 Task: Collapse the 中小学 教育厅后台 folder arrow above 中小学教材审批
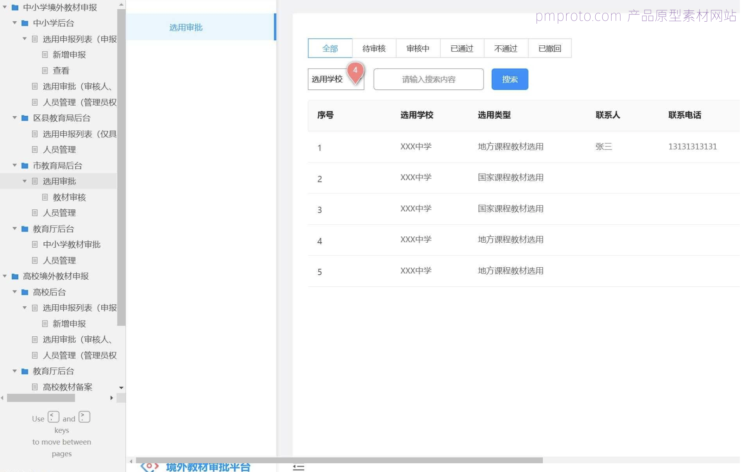tap(15, 229)
